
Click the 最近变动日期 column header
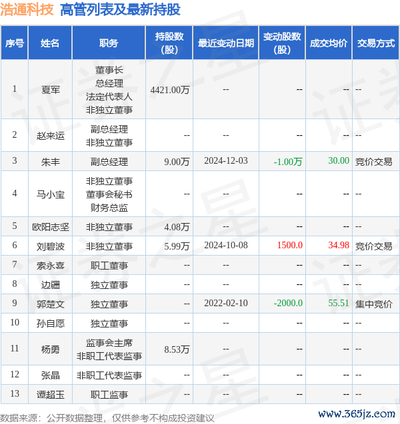(225, 43)
